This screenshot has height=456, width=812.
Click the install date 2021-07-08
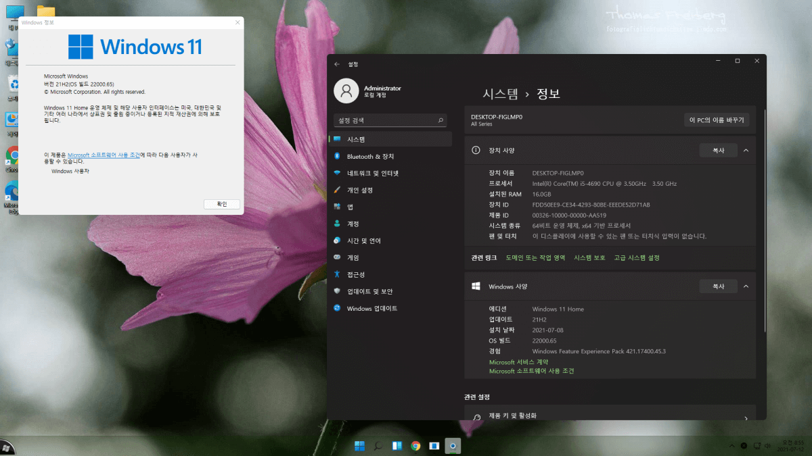[x=547, y=330]
